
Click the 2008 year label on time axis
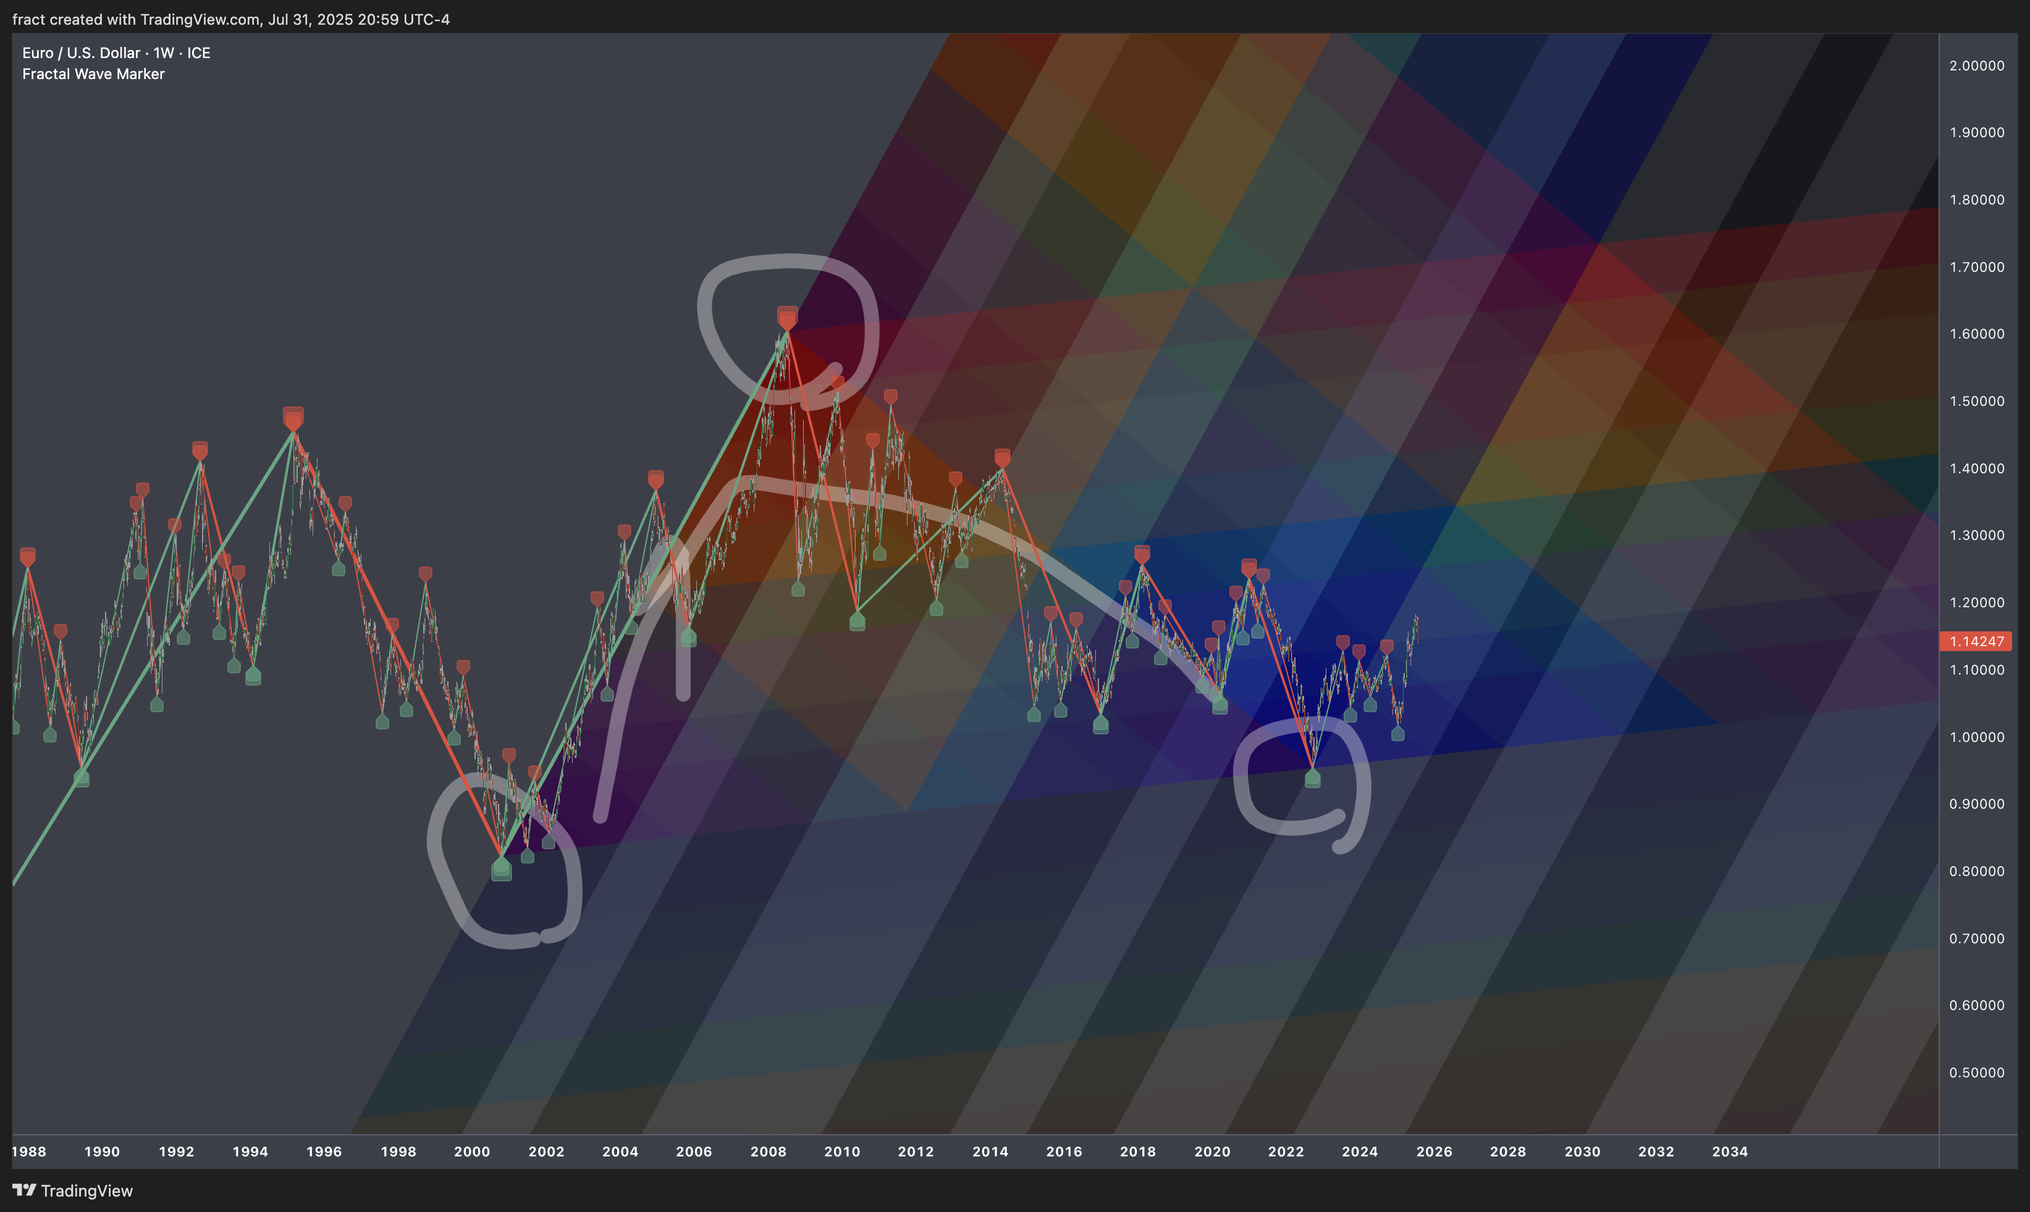[769, 1151]
